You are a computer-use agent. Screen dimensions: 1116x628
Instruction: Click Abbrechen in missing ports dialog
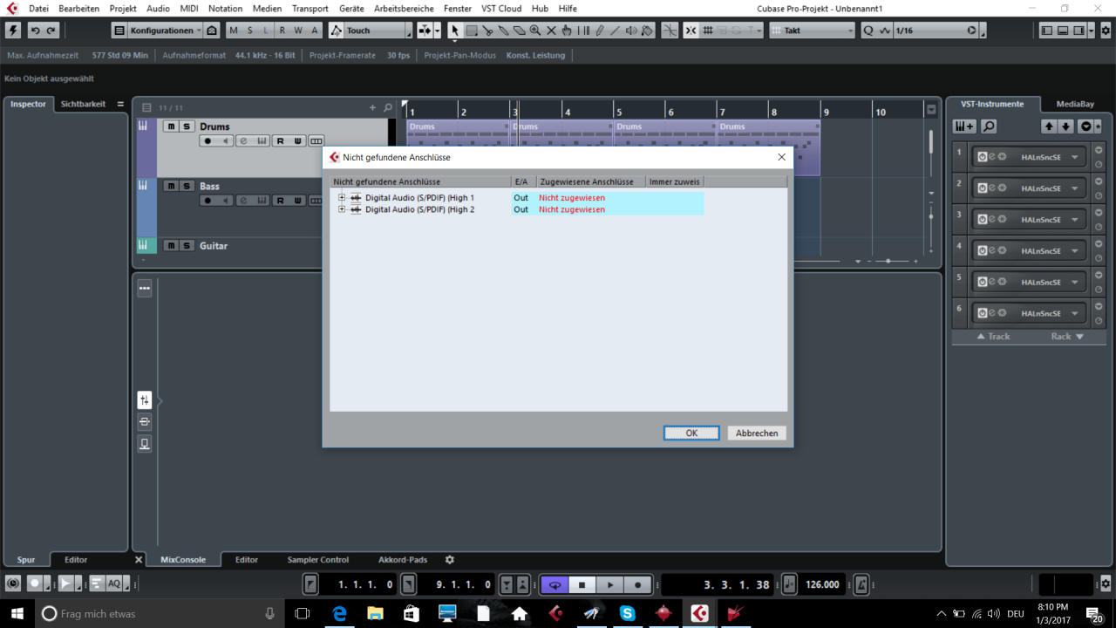coord(757,433)
